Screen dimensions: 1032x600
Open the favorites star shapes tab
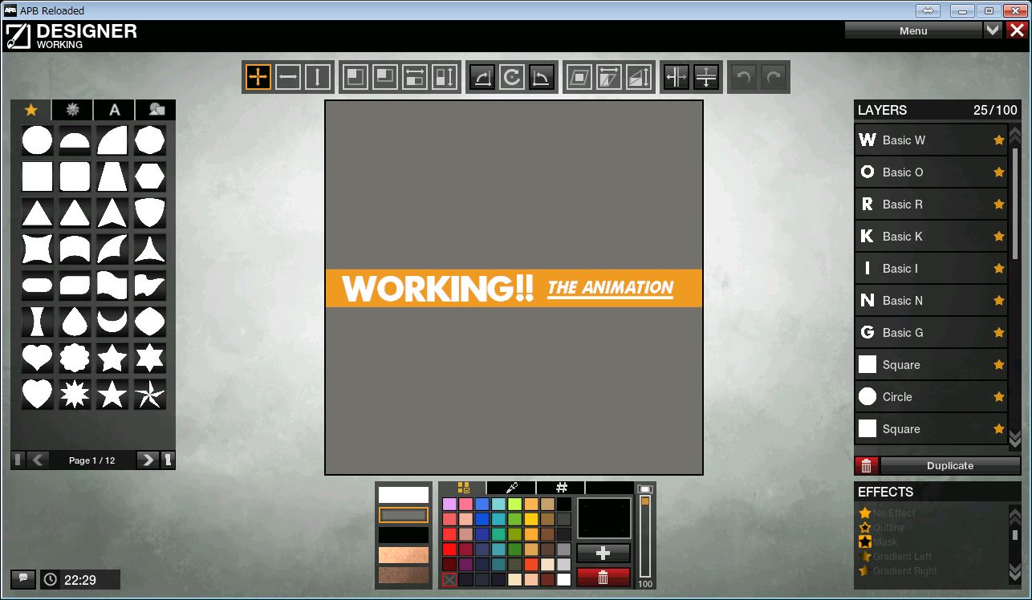point(31,110)
